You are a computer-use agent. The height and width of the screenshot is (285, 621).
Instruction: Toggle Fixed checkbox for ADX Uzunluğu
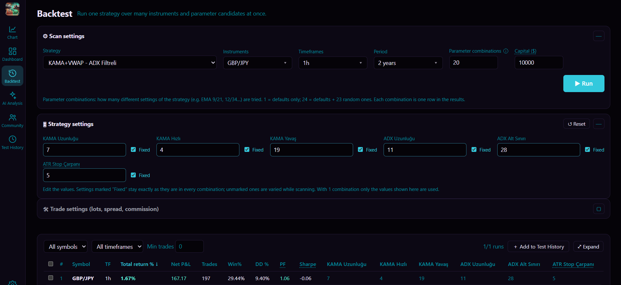tap(474, 150)
